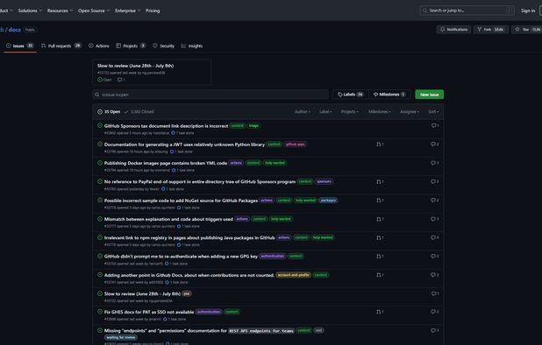The width and height of the screenshot is (542, 345).
Task: Focus the issues search filter field
Action: 210,95
